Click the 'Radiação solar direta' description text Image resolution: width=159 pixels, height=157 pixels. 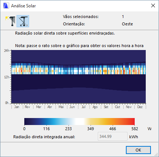click(65, 33)
